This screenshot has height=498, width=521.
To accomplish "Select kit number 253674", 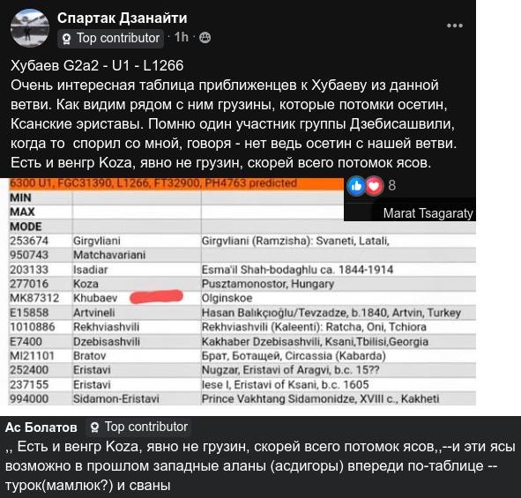I will coord(29,241).
